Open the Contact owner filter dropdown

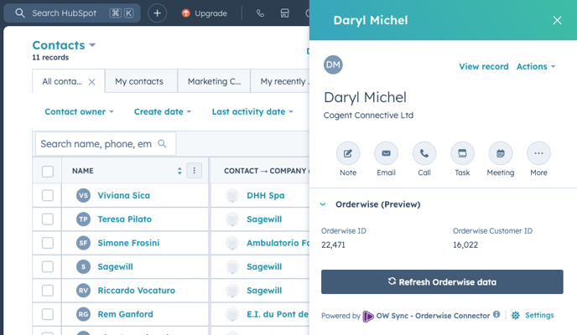(79, 111)
